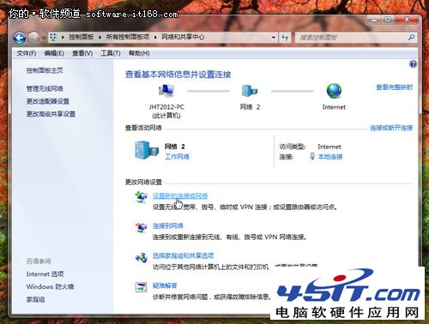Image resolution: width=429 pixels, height=324 pixels.
Task: Click the JHT2012-PC computer icon
Action: pyautogui.click(x=166, y=91)
